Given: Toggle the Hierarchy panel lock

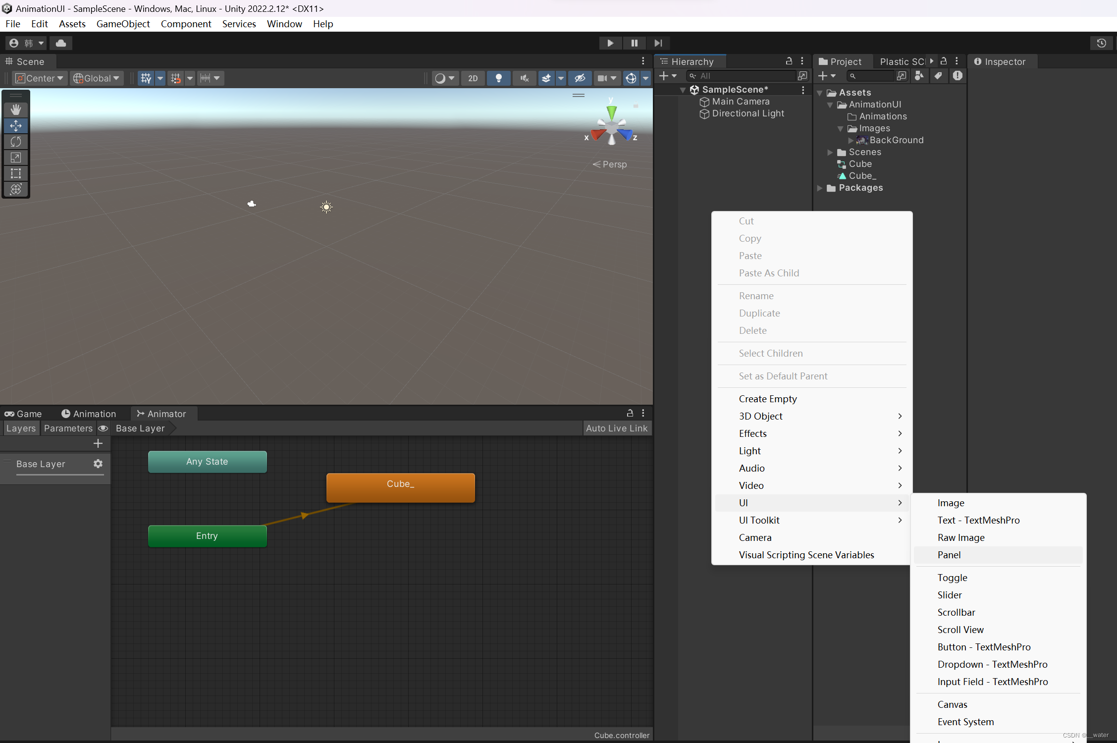Looking at the screenshot, I should coord(789,61).
